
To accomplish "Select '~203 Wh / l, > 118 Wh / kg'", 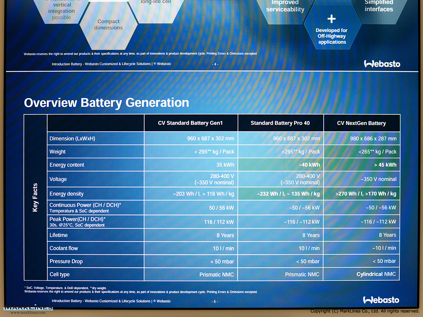I will 204,194.
